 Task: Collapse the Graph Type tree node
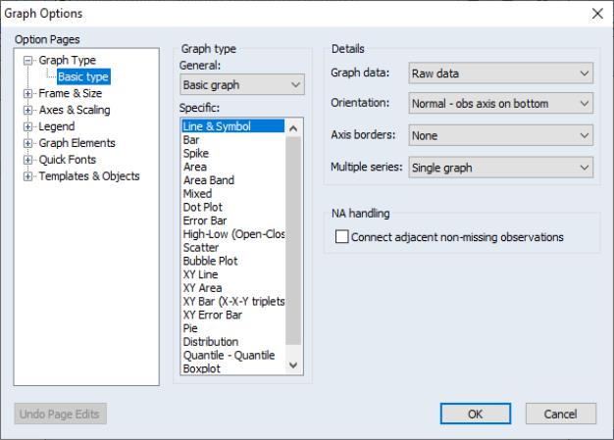coord(27,61)
